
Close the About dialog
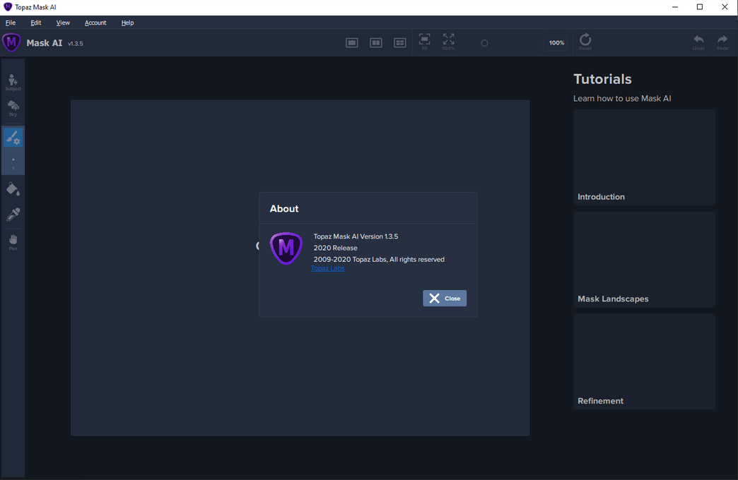tap(445, 298)
